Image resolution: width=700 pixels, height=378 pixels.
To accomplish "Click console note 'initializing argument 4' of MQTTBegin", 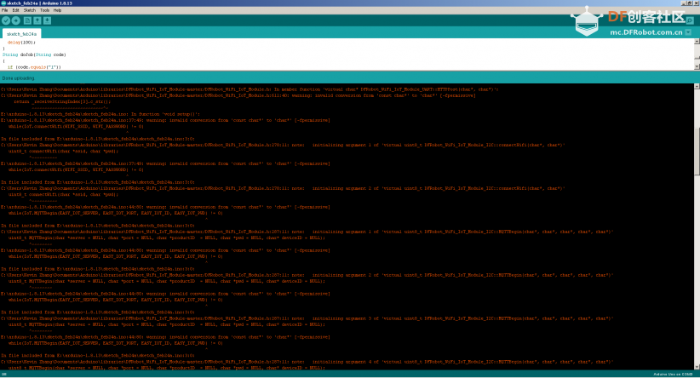I will coord(307,362).
